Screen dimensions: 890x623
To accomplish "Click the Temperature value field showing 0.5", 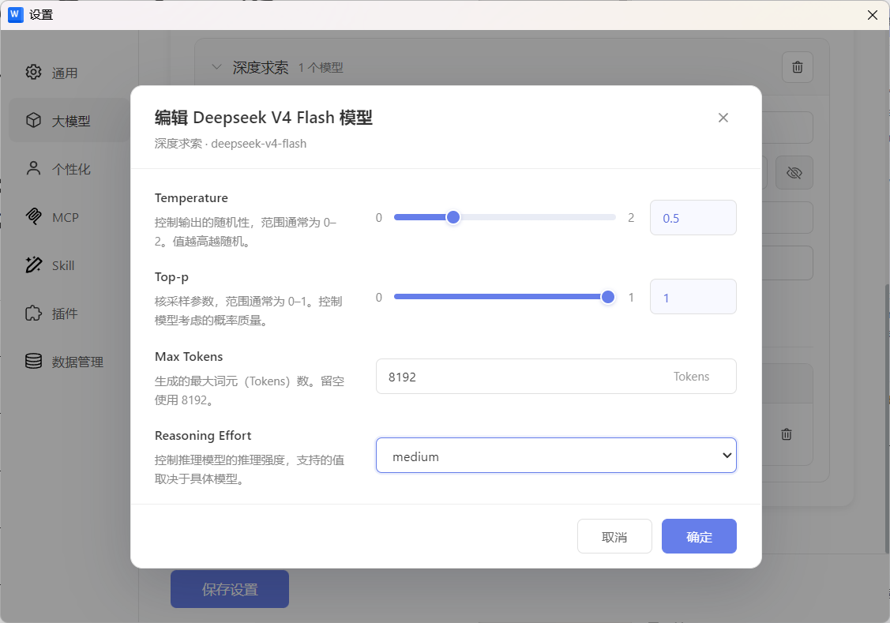I will (693, 218).
